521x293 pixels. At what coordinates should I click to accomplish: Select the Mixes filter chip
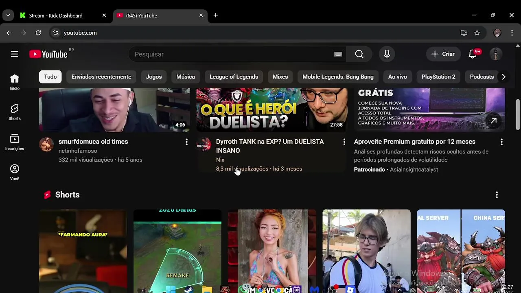pos(280,77)
